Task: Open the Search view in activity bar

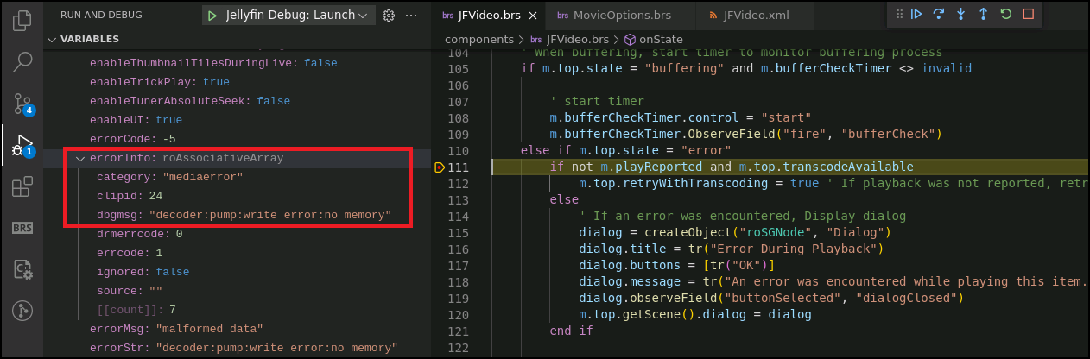Action: [x=22, y=62]
